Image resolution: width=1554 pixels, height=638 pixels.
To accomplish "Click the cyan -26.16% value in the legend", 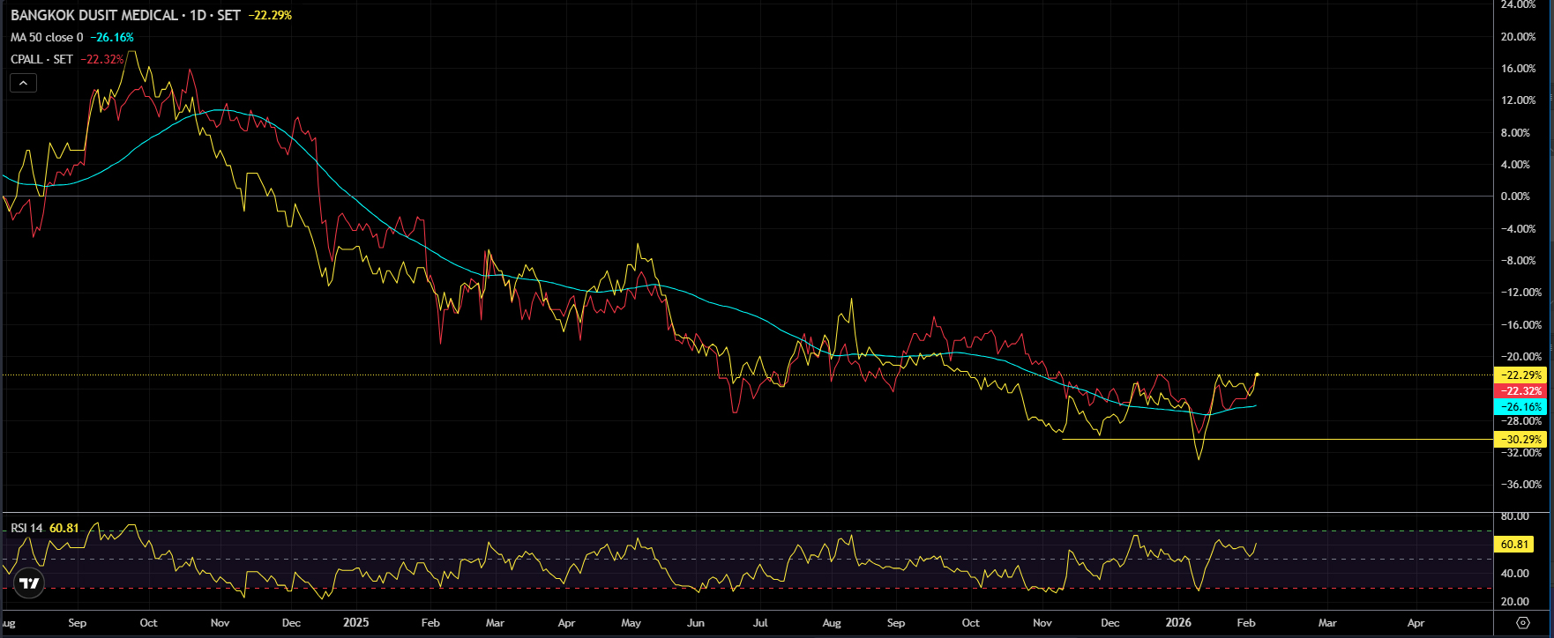I will [x=112, y=37].
